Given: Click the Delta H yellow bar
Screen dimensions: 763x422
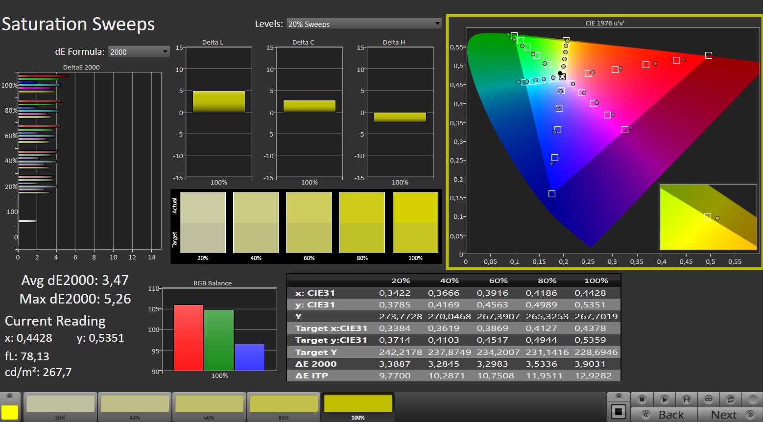Looking at the screenshot, I should (x=400, y=117).
